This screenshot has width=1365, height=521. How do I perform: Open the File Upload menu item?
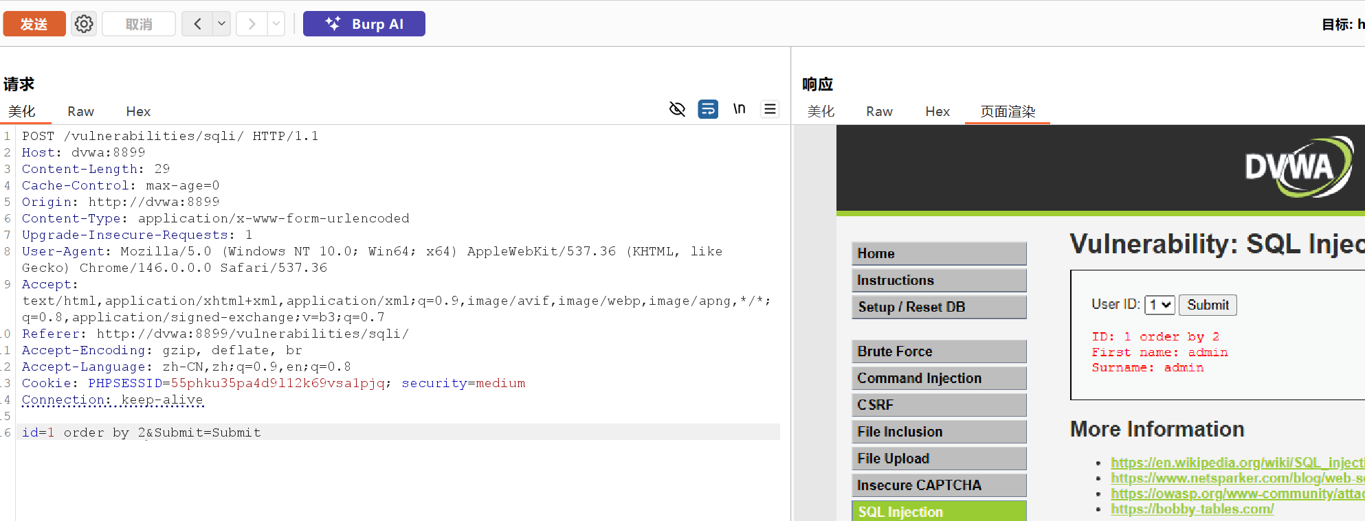coord(939,459)
